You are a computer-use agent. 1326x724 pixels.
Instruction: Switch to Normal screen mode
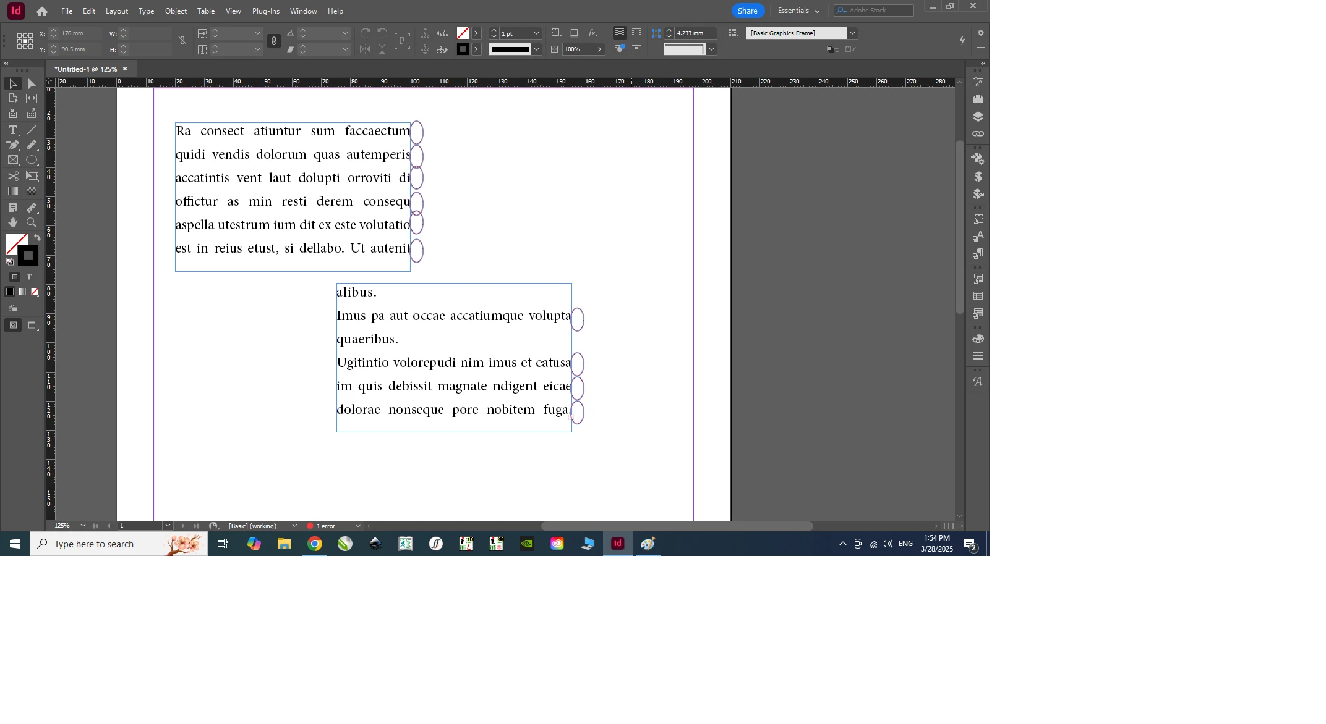coord(13,325)
